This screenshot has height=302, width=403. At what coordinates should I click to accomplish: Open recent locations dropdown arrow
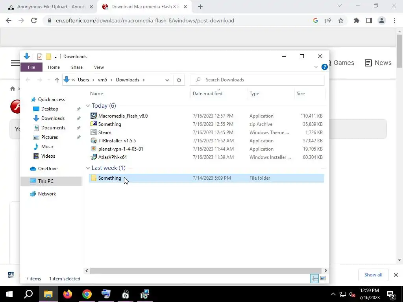click(49, 80)
